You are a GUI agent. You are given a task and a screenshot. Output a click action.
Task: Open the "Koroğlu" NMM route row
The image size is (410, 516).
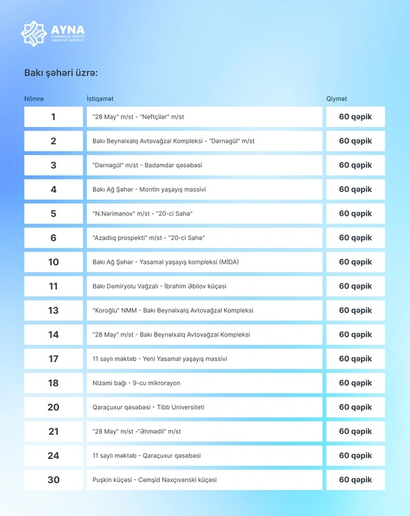[173, 311]
